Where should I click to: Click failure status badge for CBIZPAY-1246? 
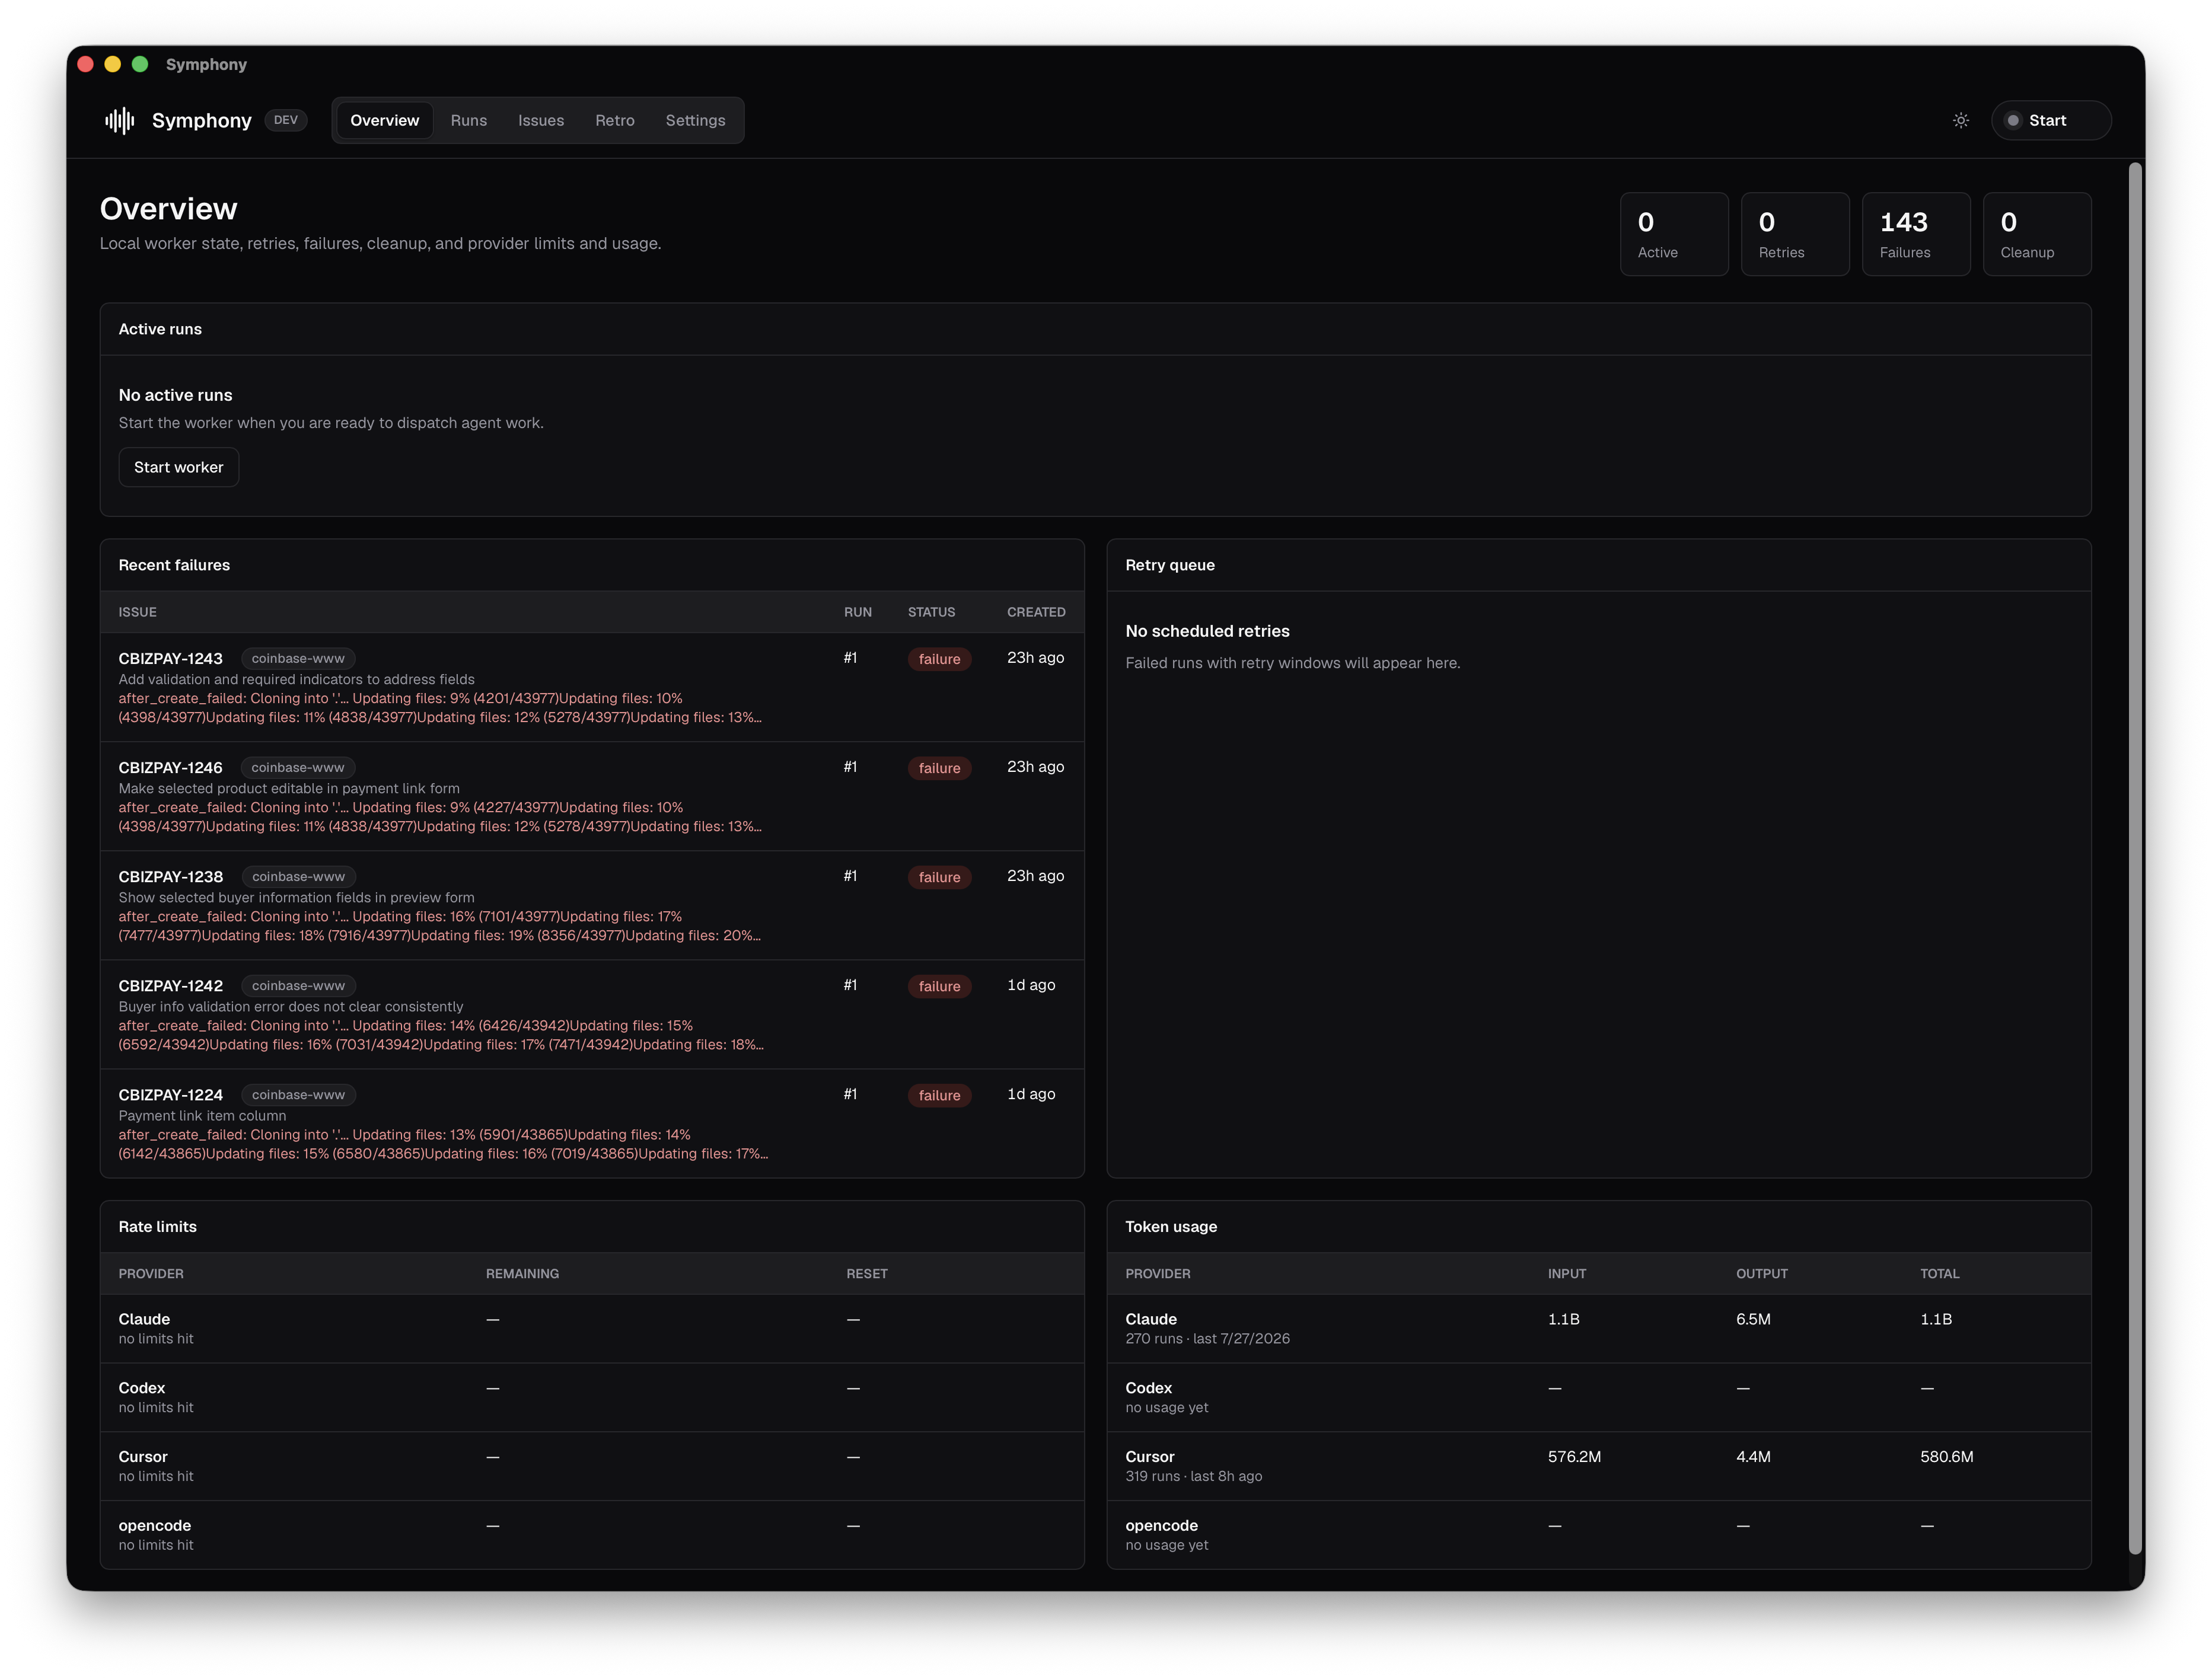coord(939,768)
